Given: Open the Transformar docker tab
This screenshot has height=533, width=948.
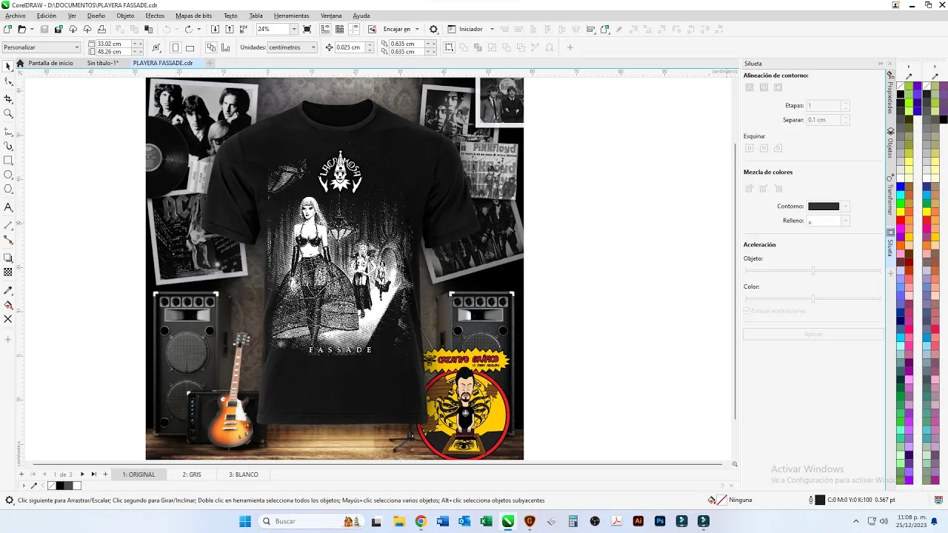Looking at the screenshot, I should 890,195.
